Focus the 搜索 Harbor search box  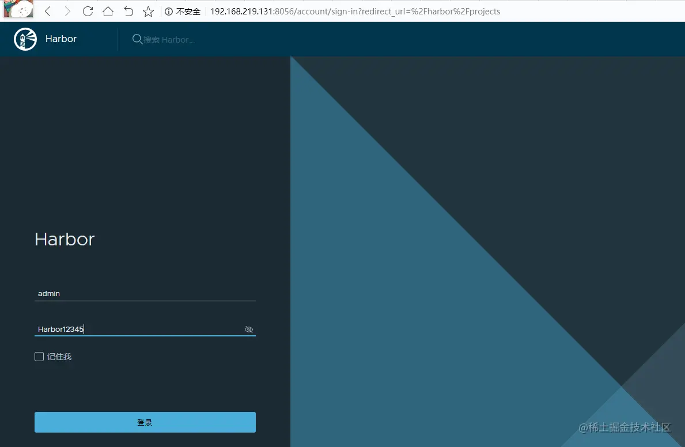[169, 40]
